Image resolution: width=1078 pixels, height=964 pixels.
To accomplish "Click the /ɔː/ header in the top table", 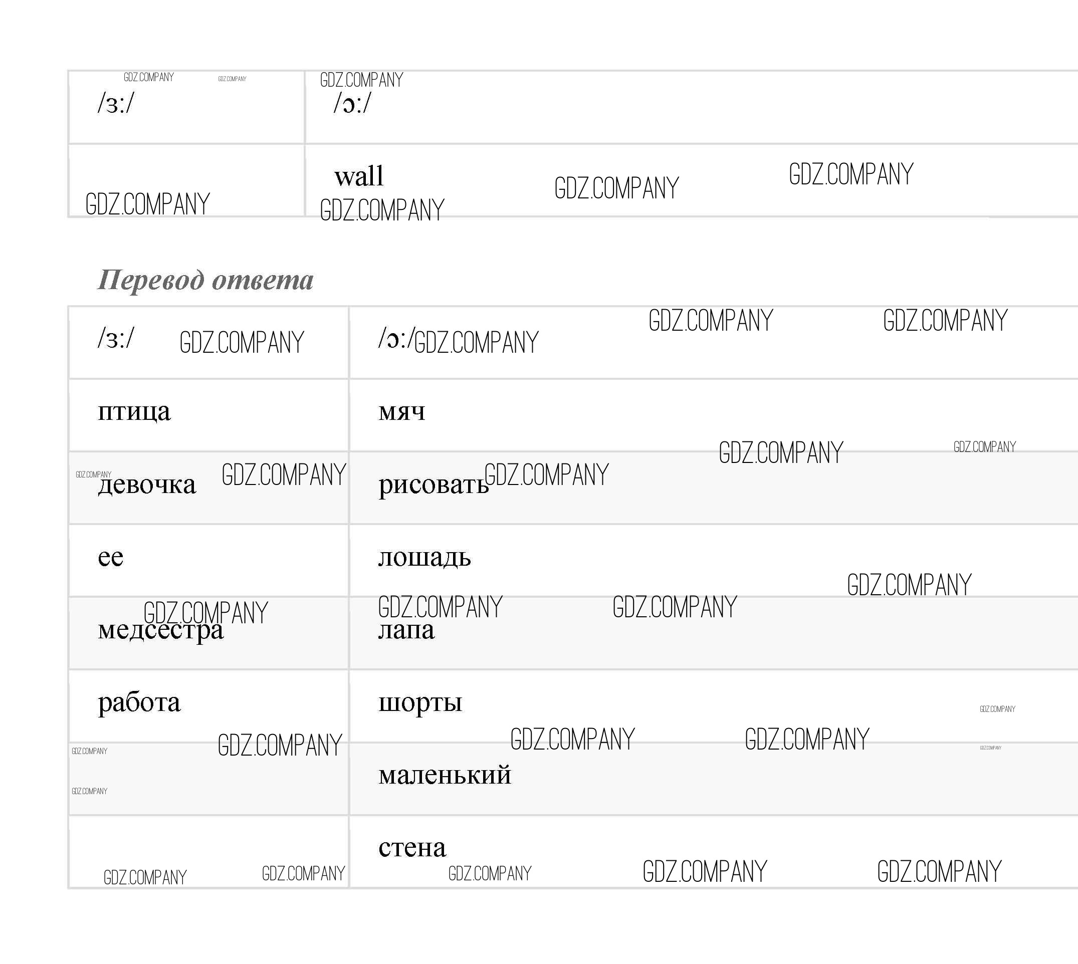I will click(x=352, y=103).
